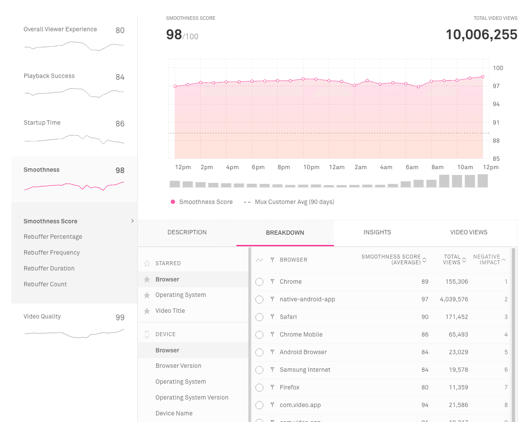
Task: Click the star icon next to Video Title
Action: (x=147, y=311)
